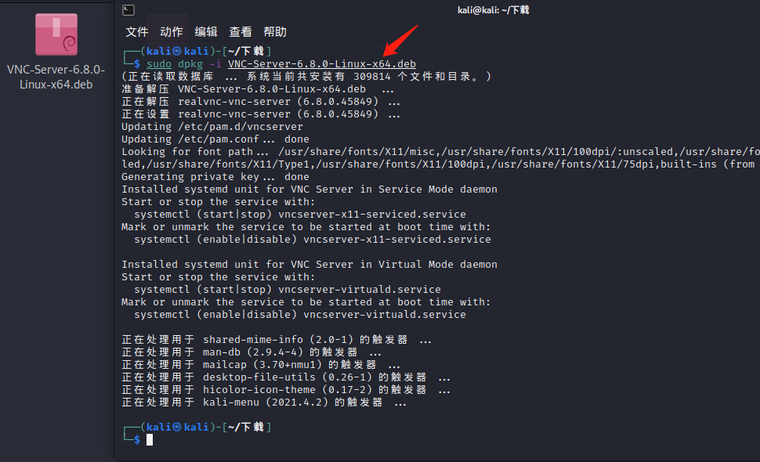
Task: Click the 'Generating private key... done' line
Action: click(x=215, y=177)
